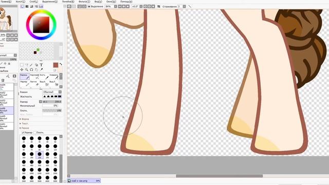Choose the Акварель watercolor tool

pos(53,77)
